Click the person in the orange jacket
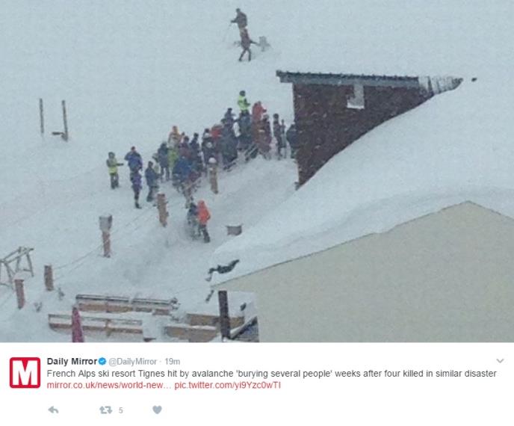 click(203, 220)
